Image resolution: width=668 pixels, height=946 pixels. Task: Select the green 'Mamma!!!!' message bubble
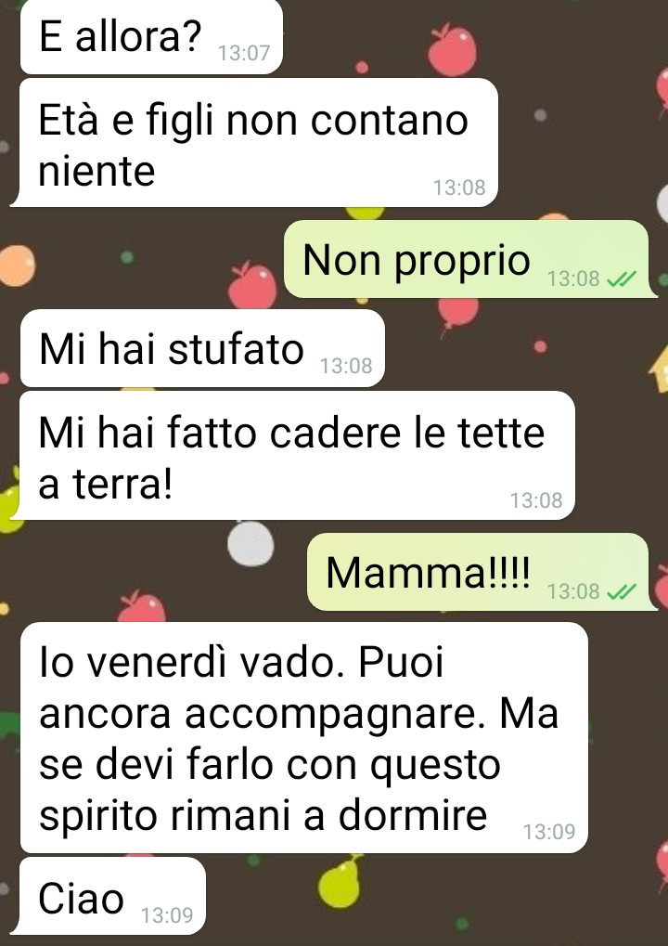coord(482,571)
